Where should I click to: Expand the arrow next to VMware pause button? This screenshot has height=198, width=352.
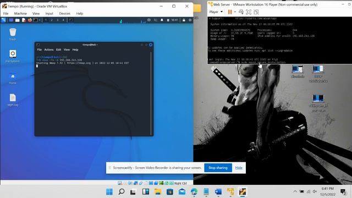[235, 12]
